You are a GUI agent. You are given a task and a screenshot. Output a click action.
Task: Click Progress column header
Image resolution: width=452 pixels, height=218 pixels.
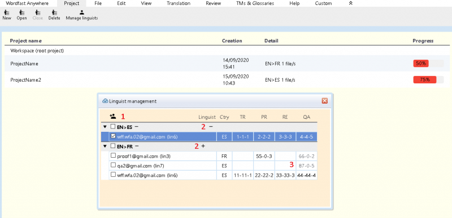click(423, 41)
